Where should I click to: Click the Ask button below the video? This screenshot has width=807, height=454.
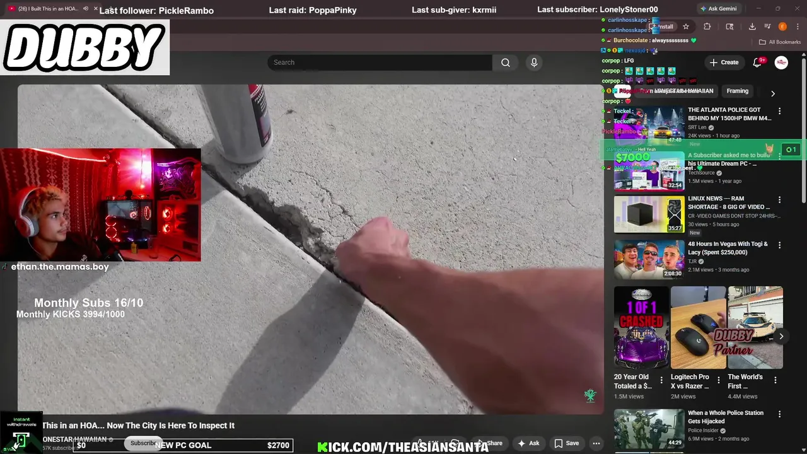pyautogui.click(x=528, y=443)
